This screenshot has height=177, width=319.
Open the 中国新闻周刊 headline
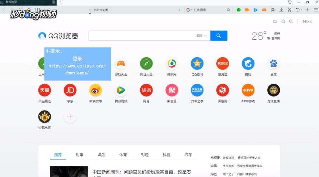click(x=142, y=172)
